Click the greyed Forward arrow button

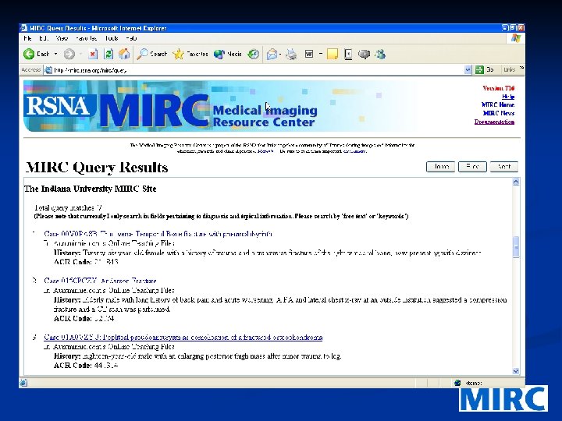tap(69, 54)
